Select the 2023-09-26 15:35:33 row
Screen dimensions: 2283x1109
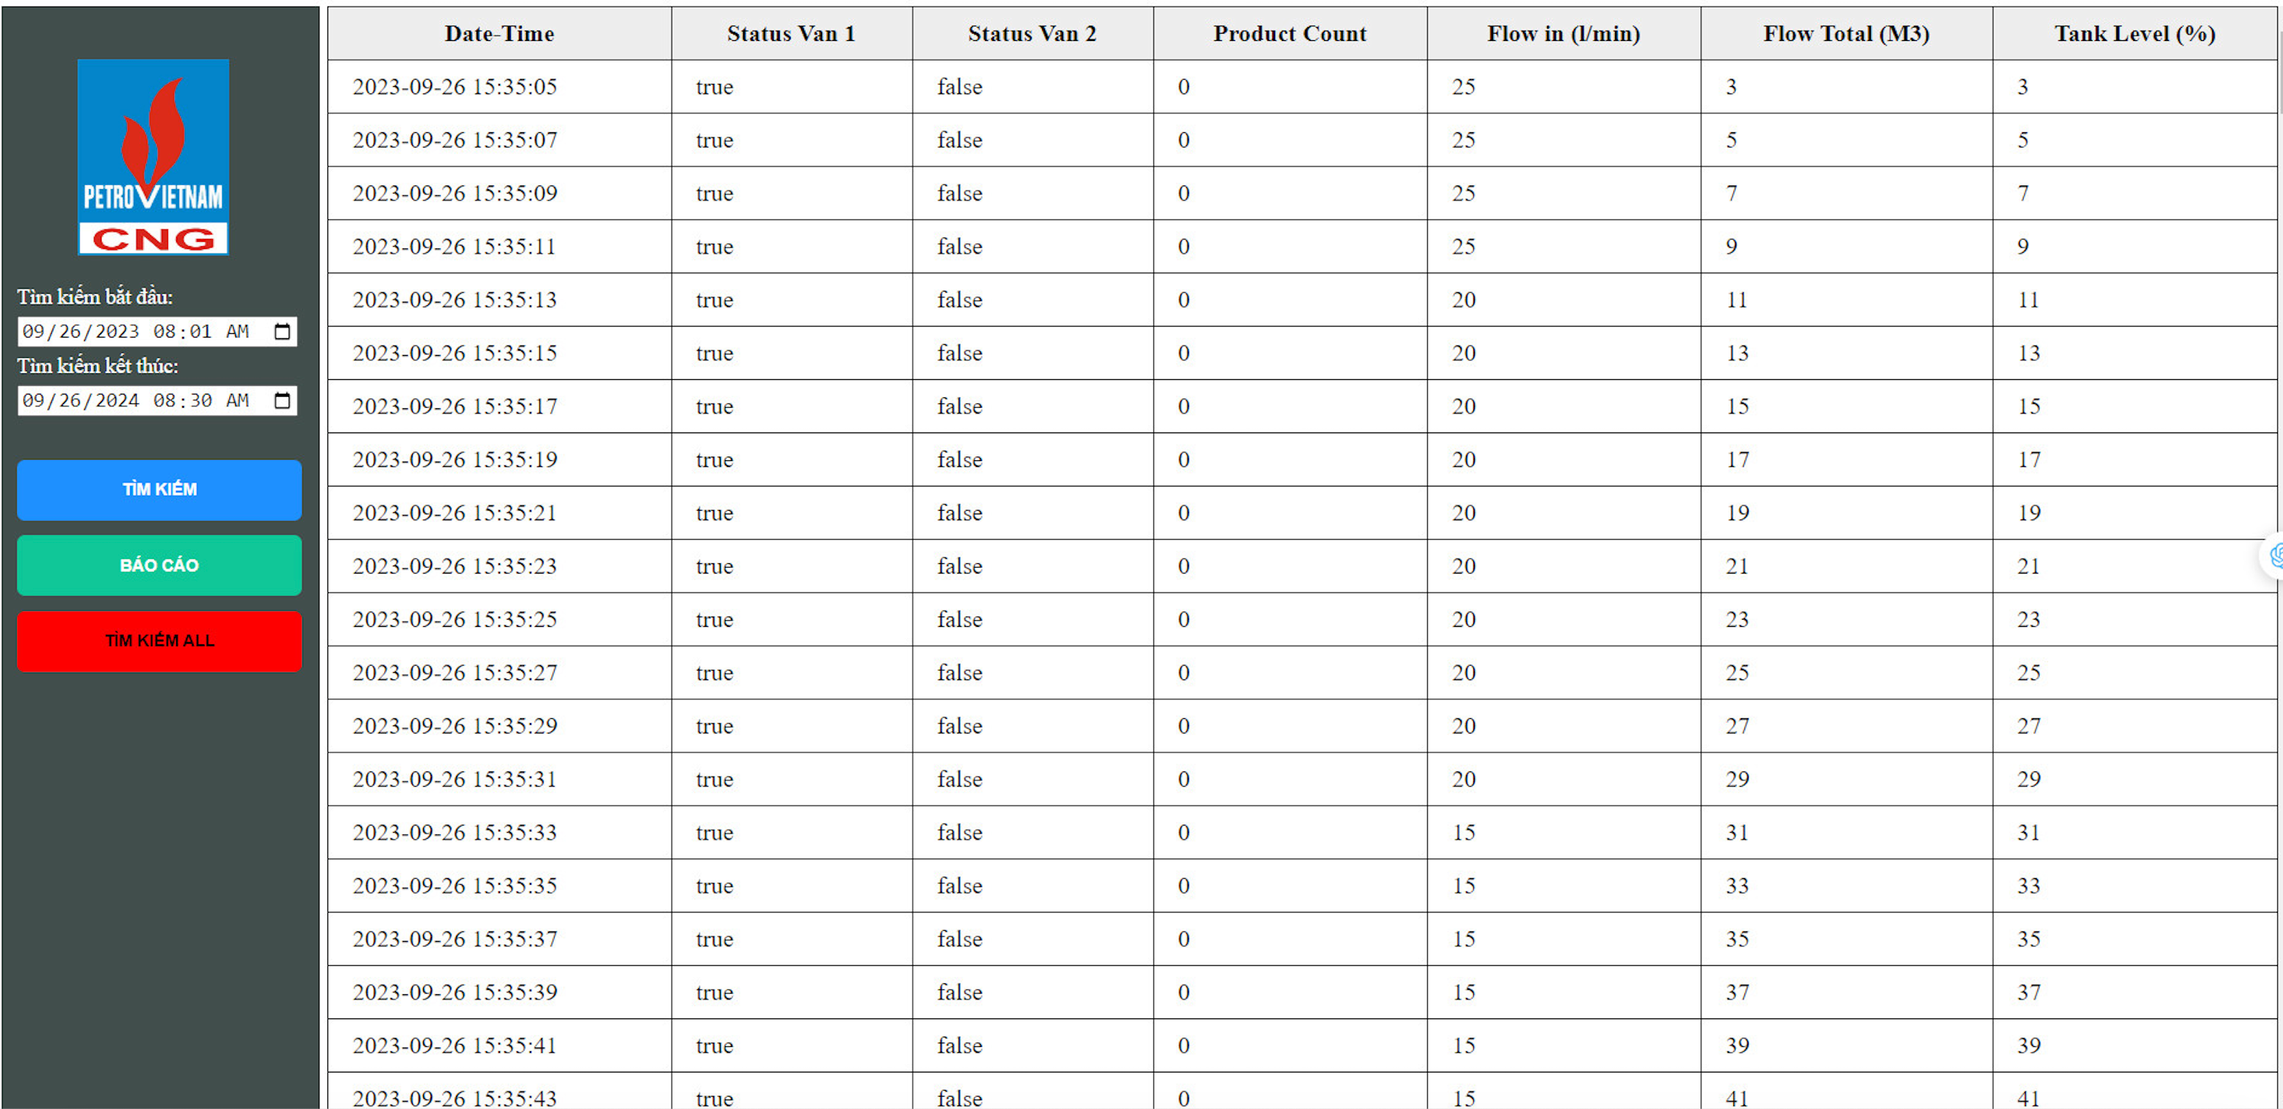click(1302, 833)
